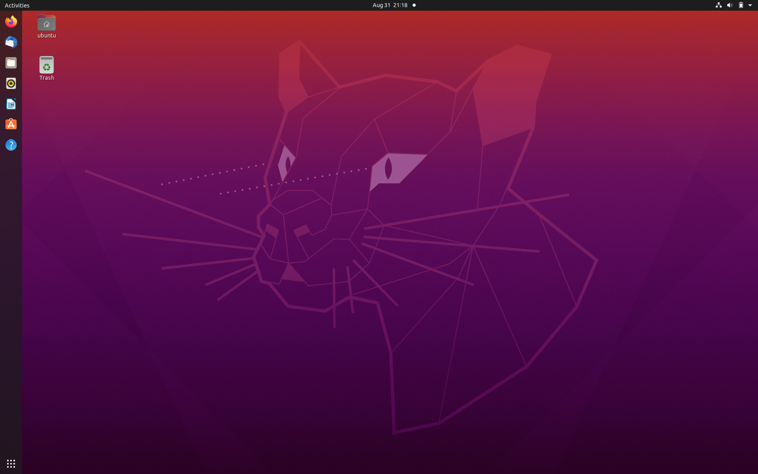This screenshot has height=474, width=758.
Task: Launch Rhythmbox music player
Action: tap(11, 83)
